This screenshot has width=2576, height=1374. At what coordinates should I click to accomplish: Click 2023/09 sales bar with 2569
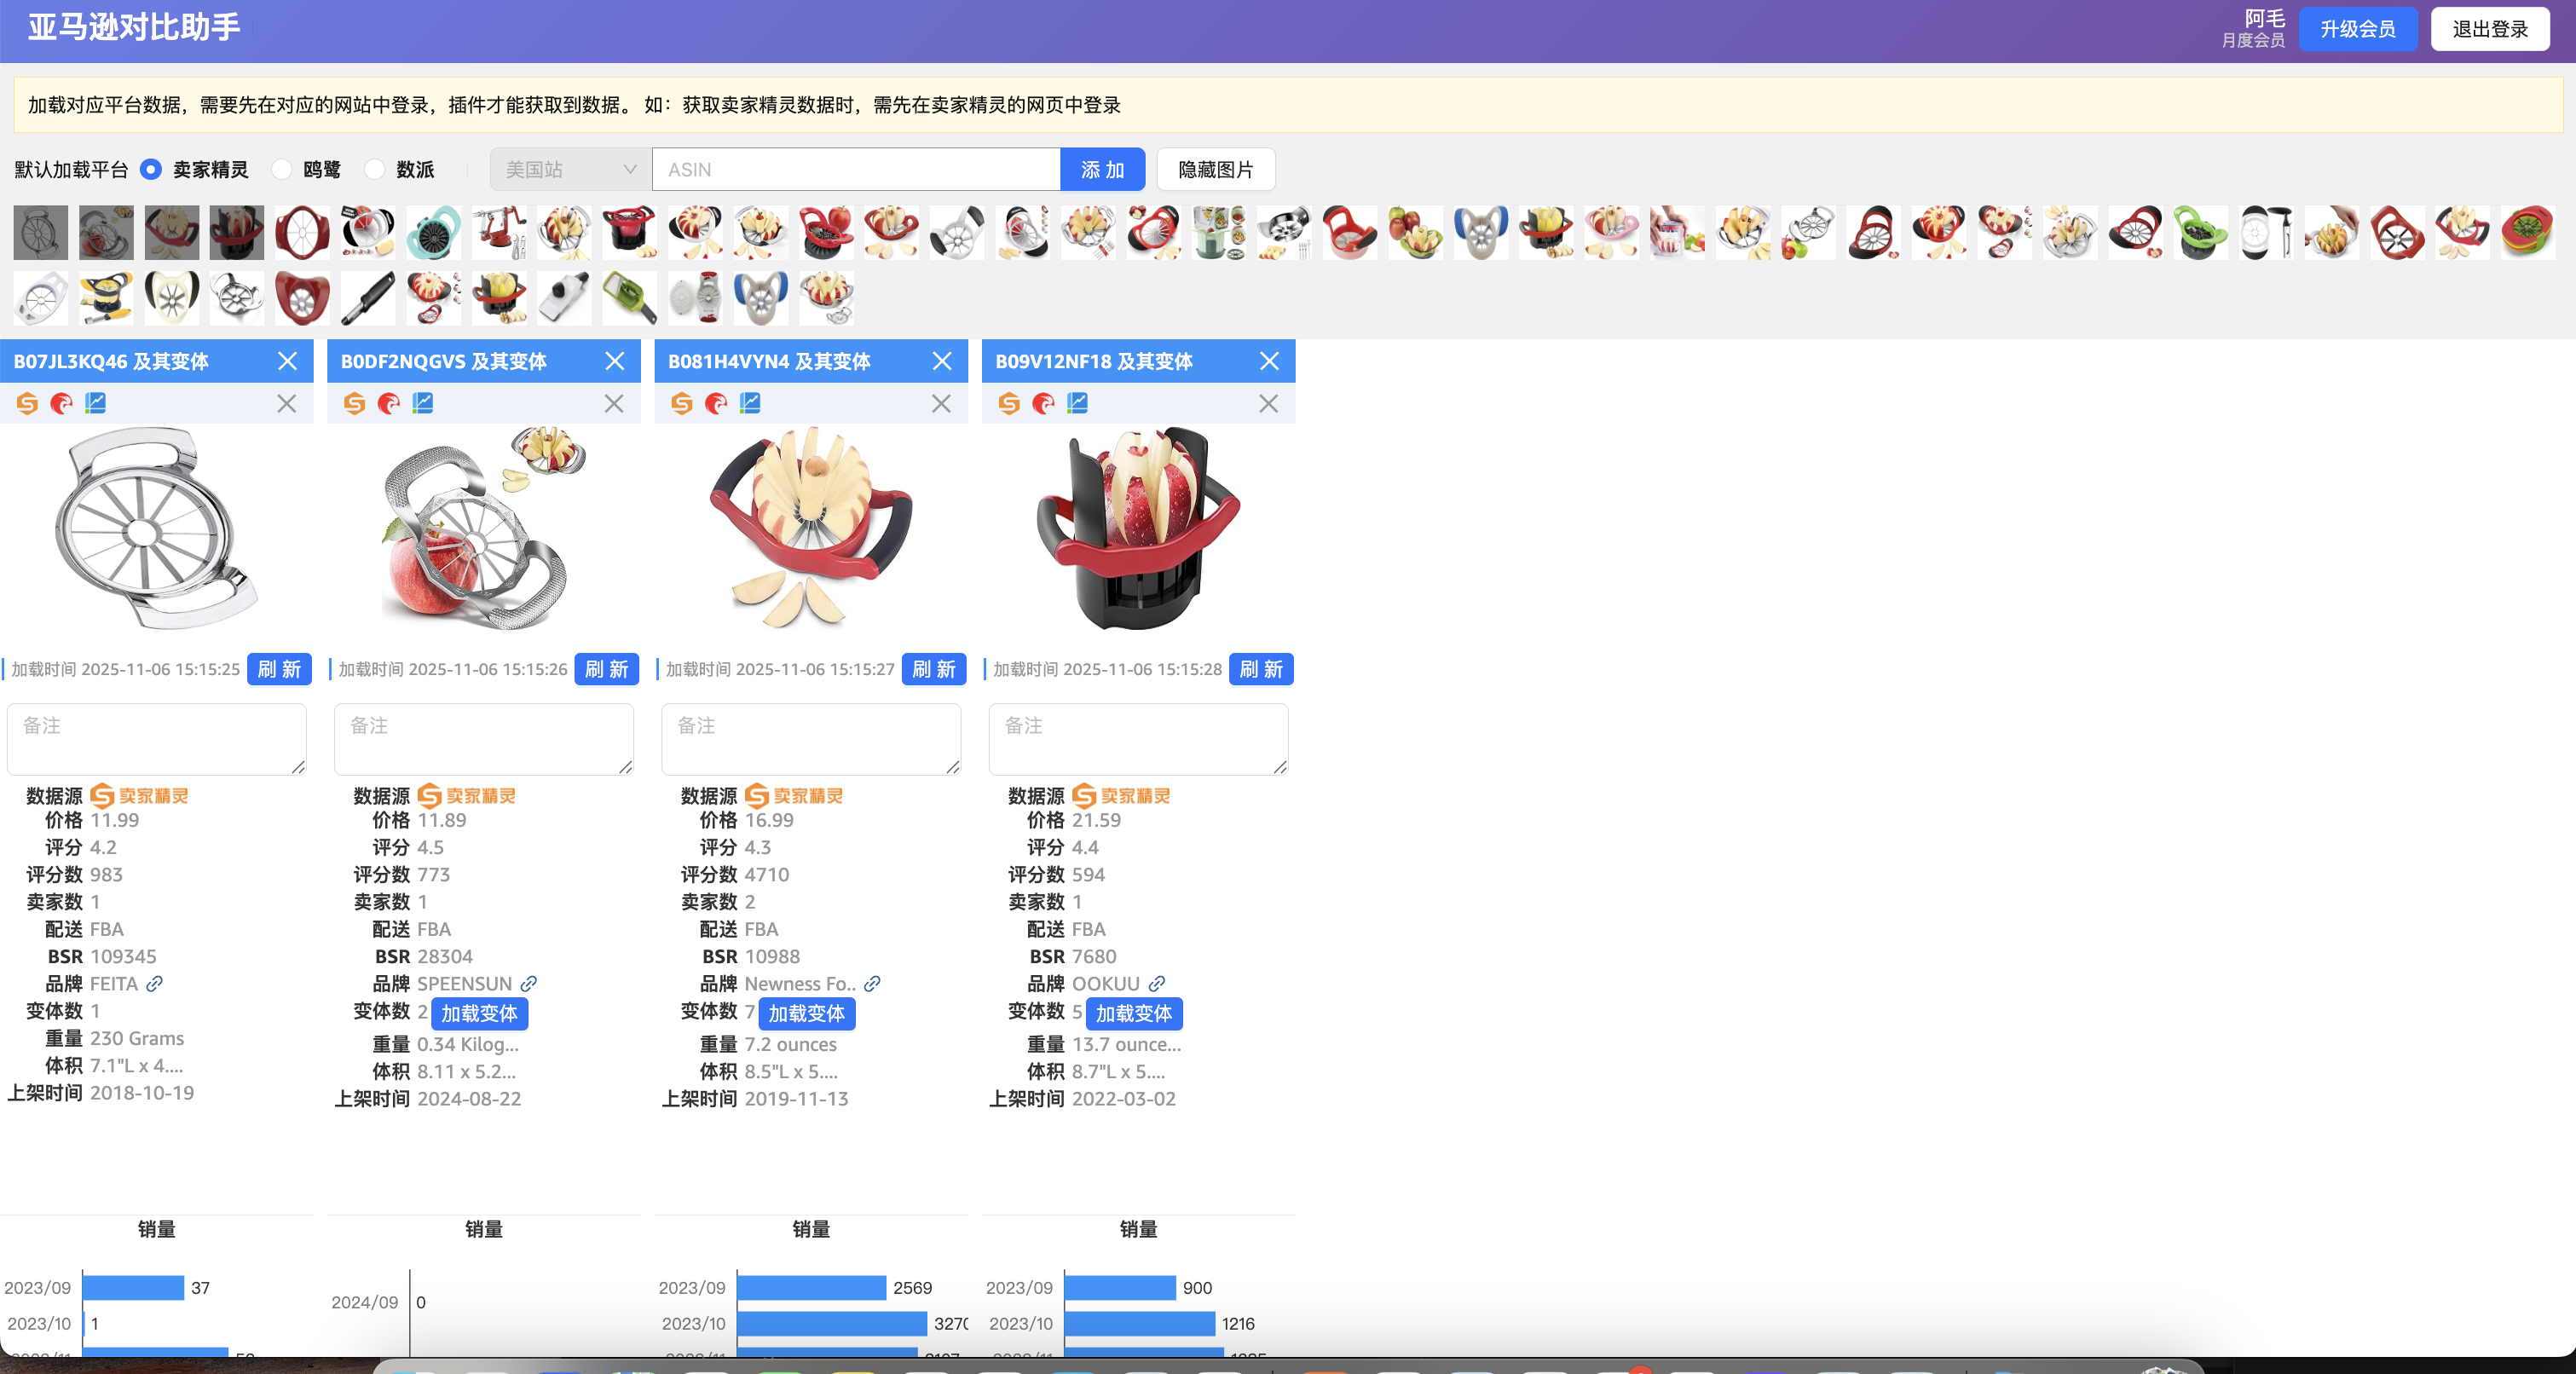[811, 1287]
